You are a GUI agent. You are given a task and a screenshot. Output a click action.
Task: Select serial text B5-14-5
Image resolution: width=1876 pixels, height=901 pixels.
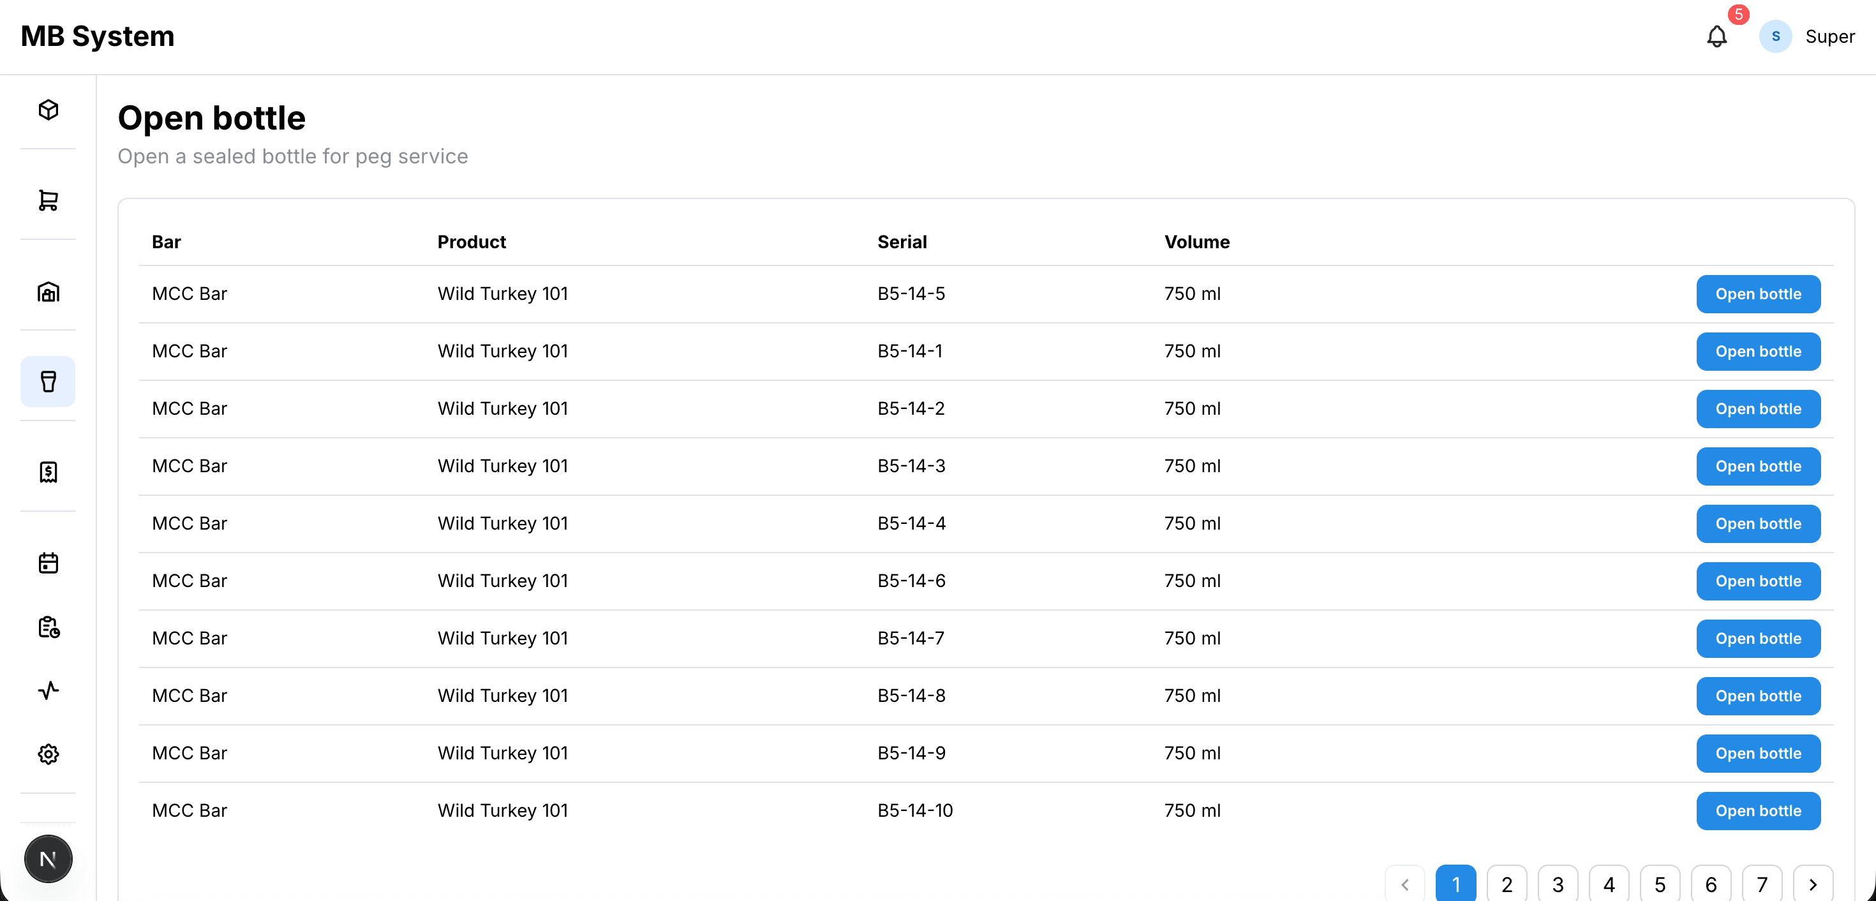pyautogui.click(x=911, y=294)
